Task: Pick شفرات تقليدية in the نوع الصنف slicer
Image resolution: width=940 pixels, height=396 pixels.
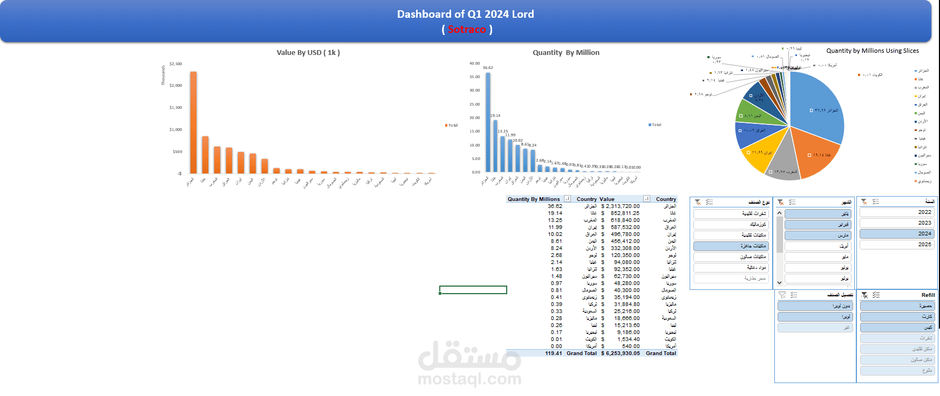Action: tap(731, 214)
